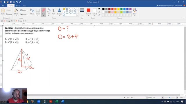Pick the yellow palette color

118,9
